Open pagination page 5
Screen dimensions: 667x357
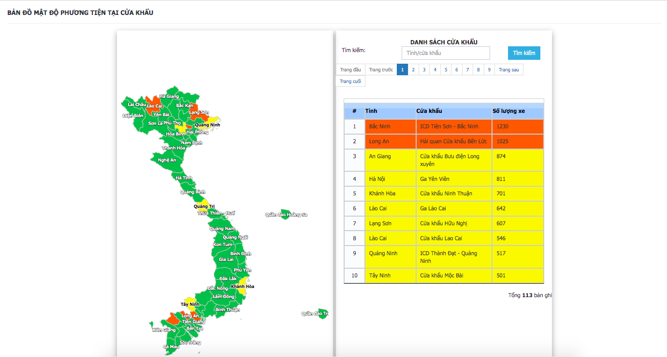pyautogui.click(x=446, y=70)
